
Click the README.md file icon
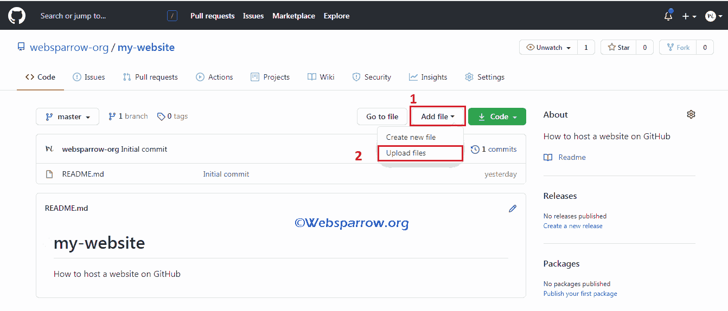coord(49,174)
